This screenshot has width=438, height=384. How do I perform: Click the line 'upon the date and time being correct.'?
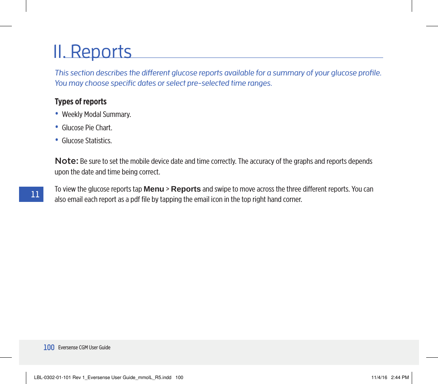point(107,172)
